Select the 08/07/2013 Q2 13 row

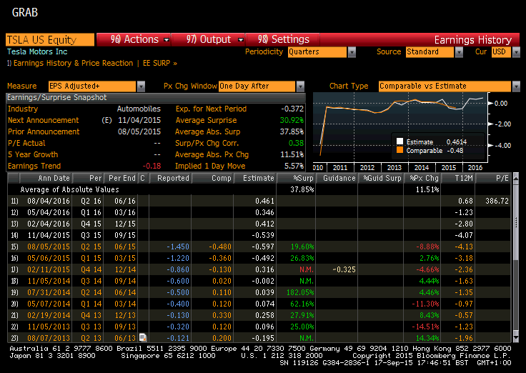259,338
